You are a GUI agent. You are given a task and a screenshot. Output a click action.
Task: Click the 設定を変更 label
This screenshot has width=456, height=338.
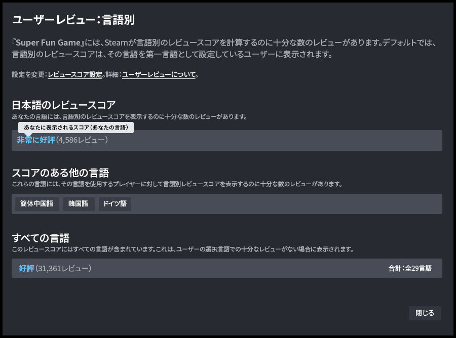pyautogui.click(x=28, y=75)
